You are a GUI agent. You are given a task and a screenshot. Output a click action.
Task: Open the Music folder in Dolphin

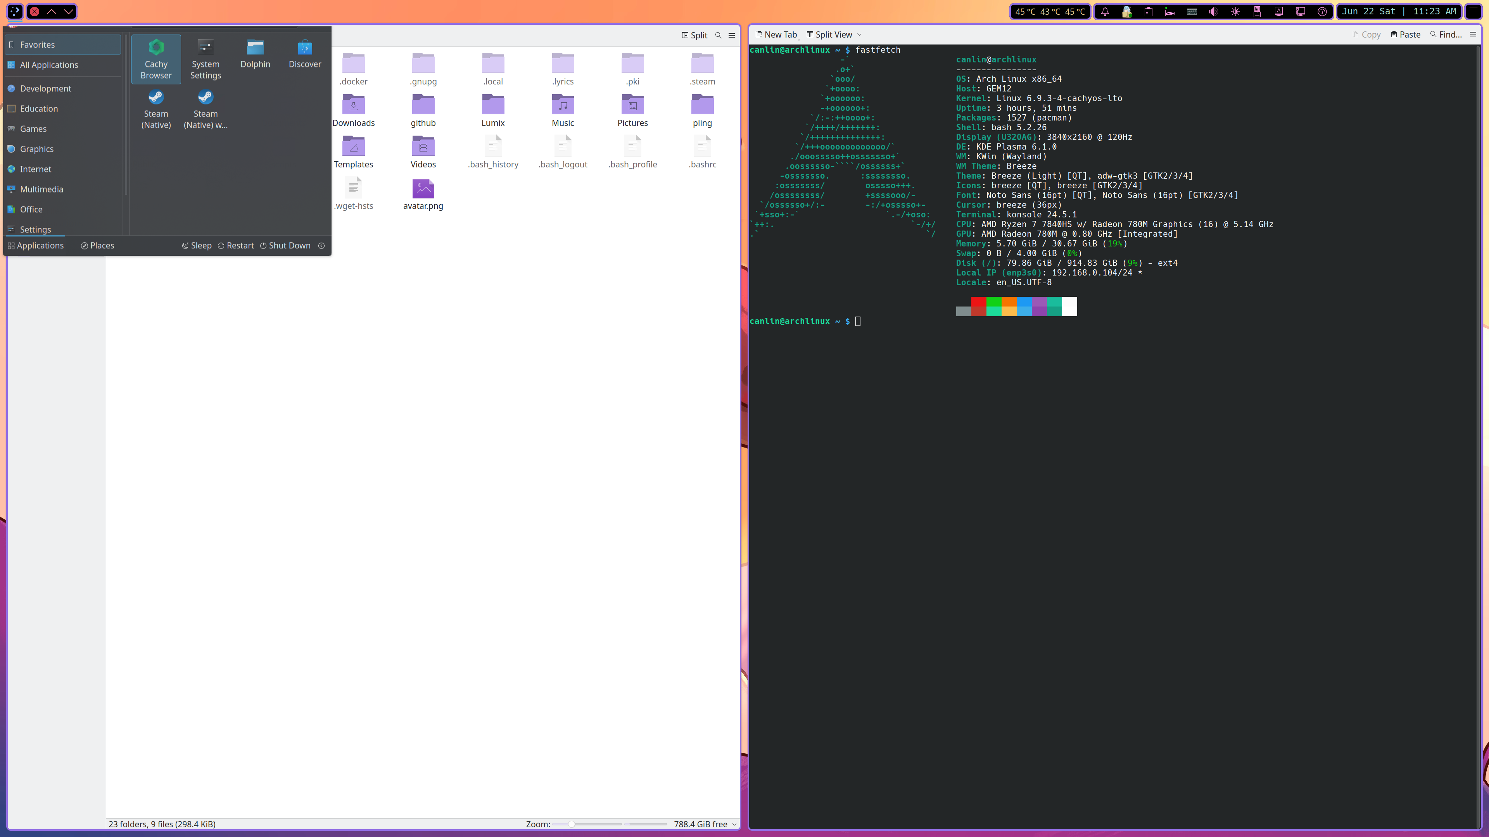562,111
